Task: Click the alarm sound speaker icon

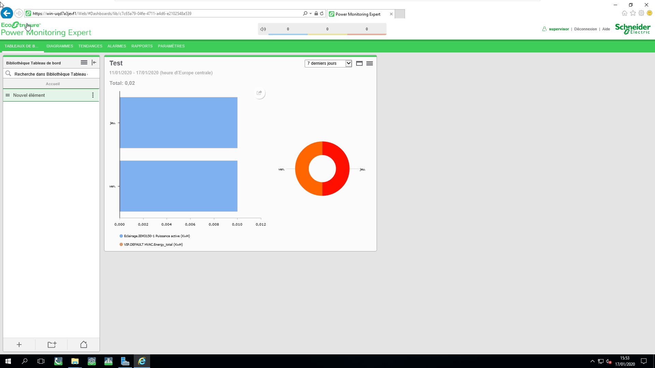Action: pyautogui.click(x=263, y=29)
